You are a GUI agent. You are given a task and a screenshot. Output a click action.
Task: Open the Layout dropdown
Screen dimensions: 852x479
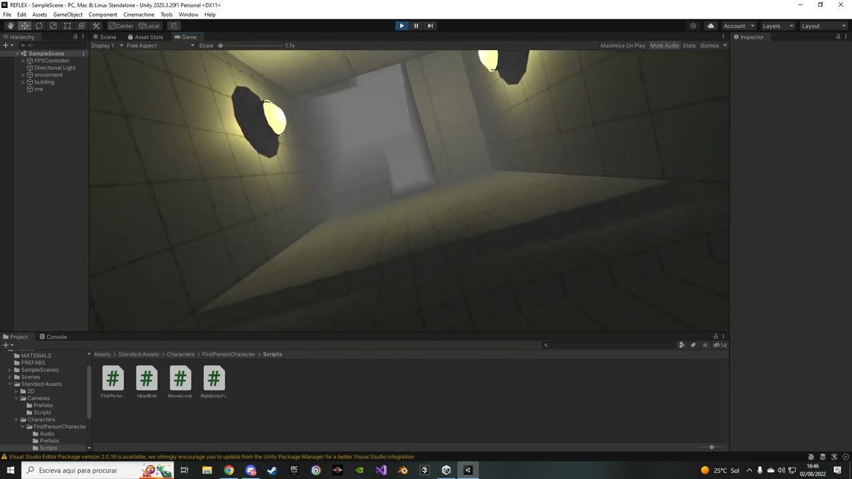[x=823, y=26]
